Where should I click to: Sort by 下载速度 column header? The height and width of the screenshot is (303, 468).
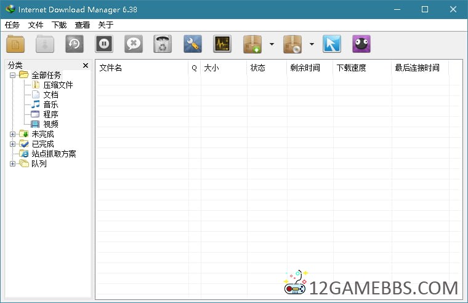(x=362, y=68)
